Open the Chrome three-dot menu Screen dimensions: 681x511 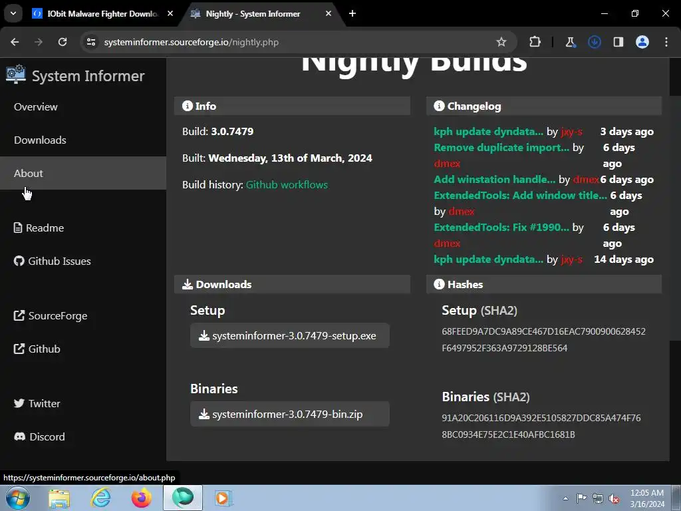(666, 42)
